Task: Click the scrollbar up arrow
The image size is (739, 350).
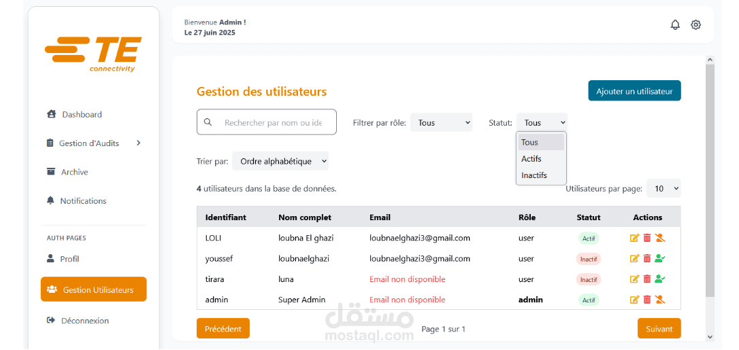Action: [710, 60]
